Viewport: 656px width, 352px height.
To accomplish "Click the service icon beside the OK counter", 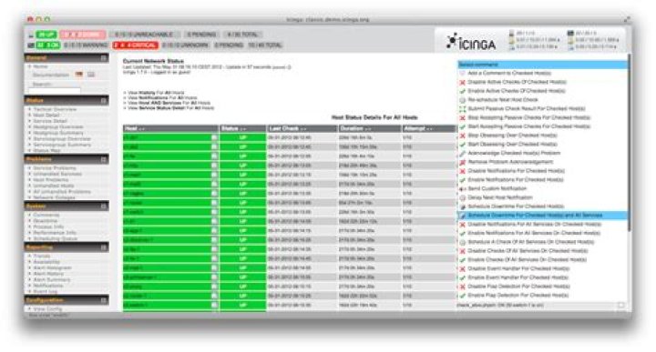I will (31, 45).
